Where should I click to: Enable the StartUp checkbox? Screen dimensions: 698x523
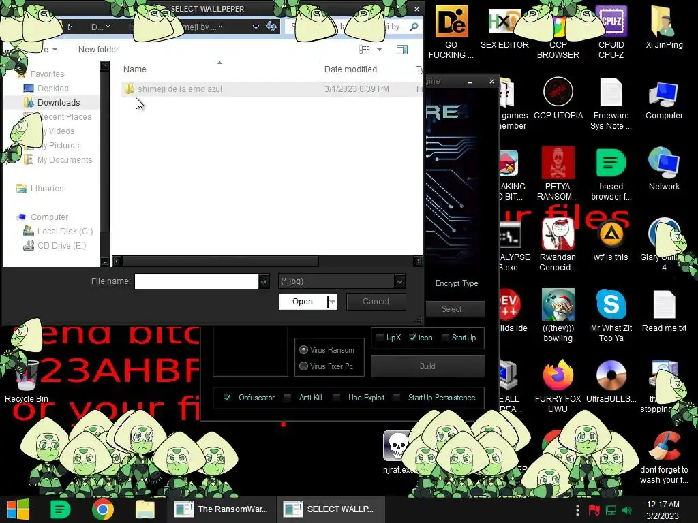pyautogui.click(x=445, y=338)
